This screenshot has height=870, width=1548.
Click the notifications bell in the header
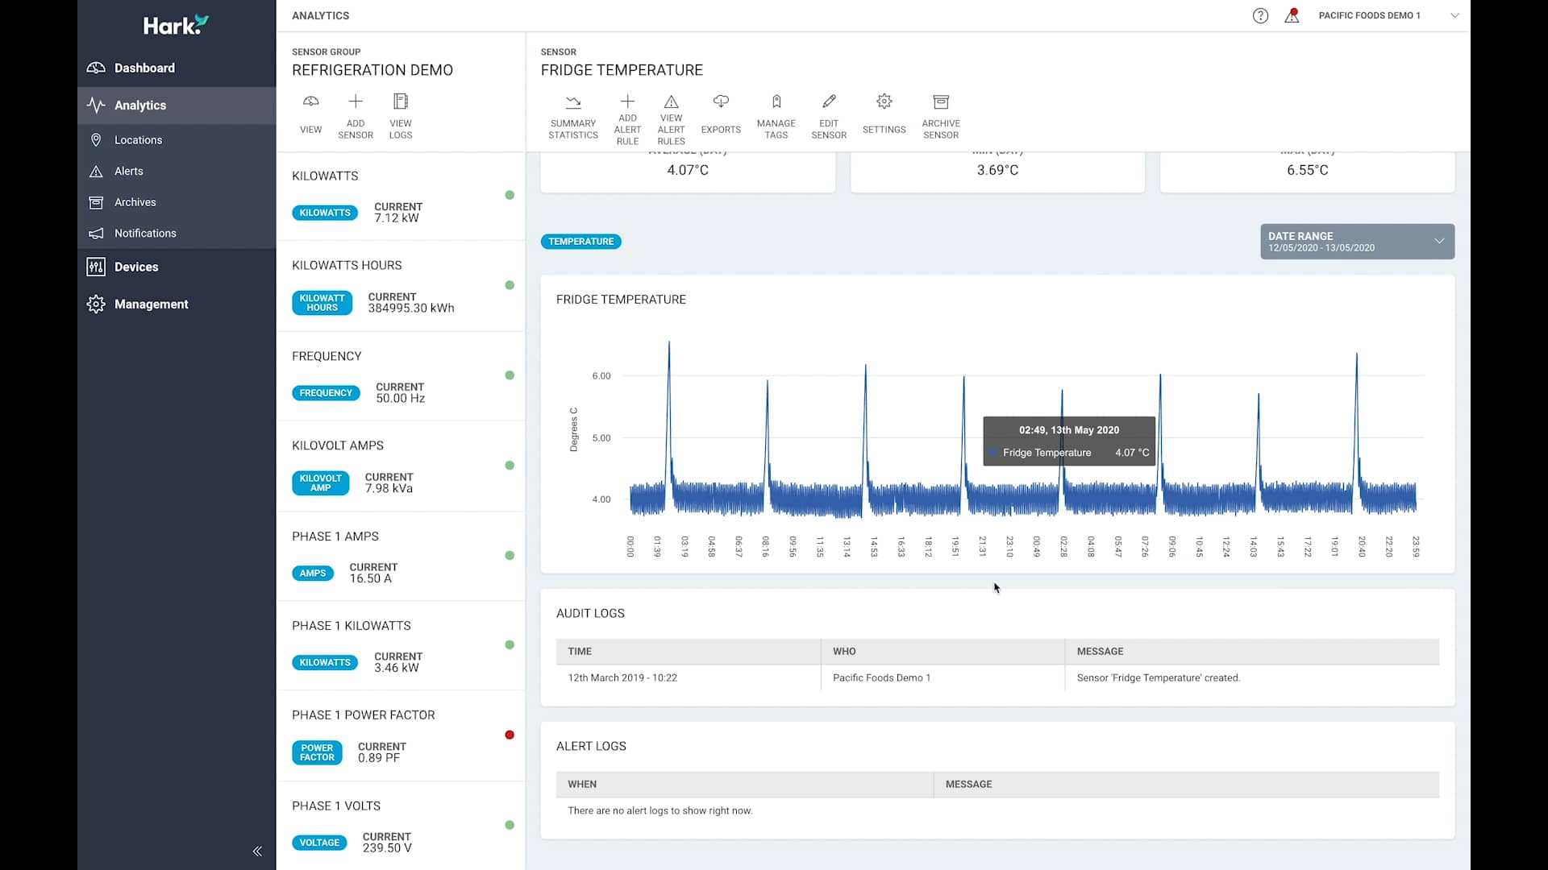1292,15
